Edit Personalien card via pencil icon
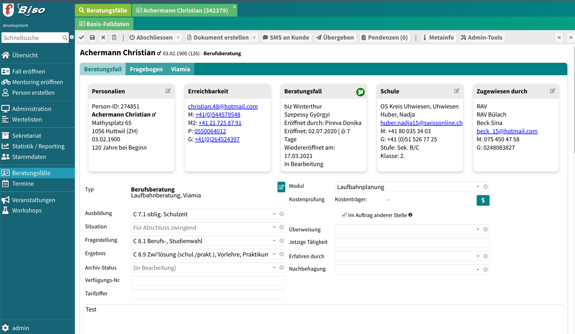This screenshot has width=575, height=334. (168, 91)
